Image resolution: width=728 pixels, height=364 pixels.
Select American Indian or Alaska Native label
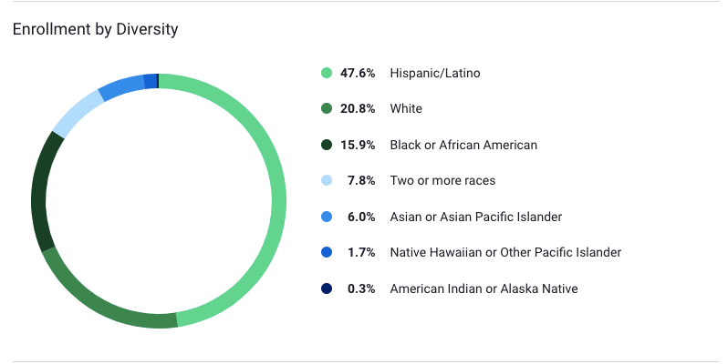484,288
